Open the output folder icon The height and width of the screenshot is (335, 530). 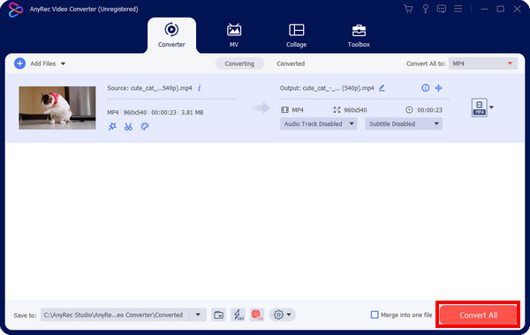pyautogui.click(x=218, y=315)
